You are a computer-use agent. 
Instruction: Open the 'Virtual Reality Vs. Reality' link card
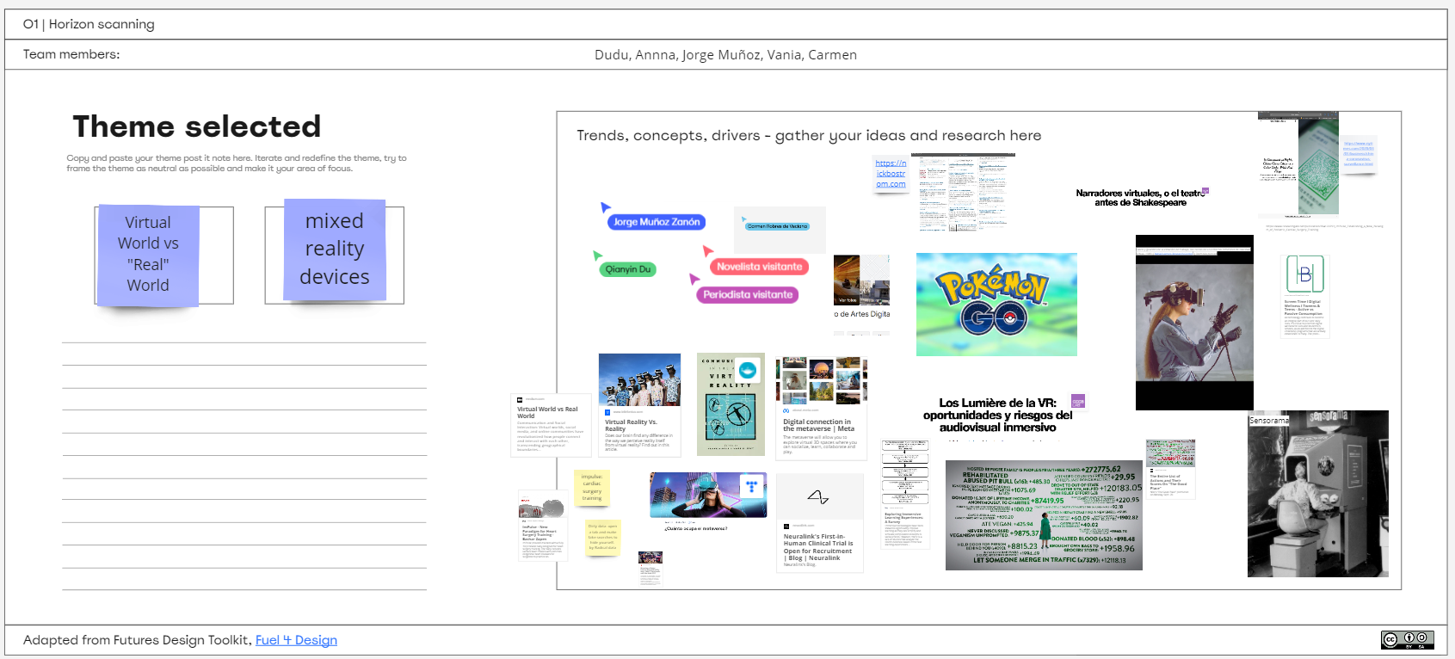639,404
